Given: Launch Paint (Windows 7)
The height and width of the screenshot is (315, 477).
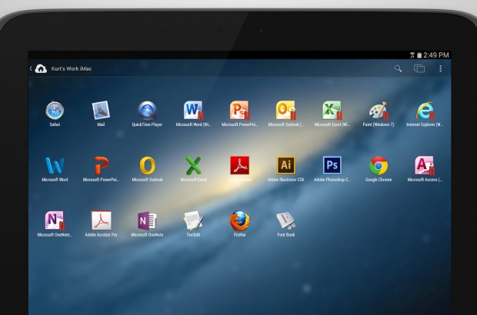Looking at the screenshot, I should click(x=378, y=111).
